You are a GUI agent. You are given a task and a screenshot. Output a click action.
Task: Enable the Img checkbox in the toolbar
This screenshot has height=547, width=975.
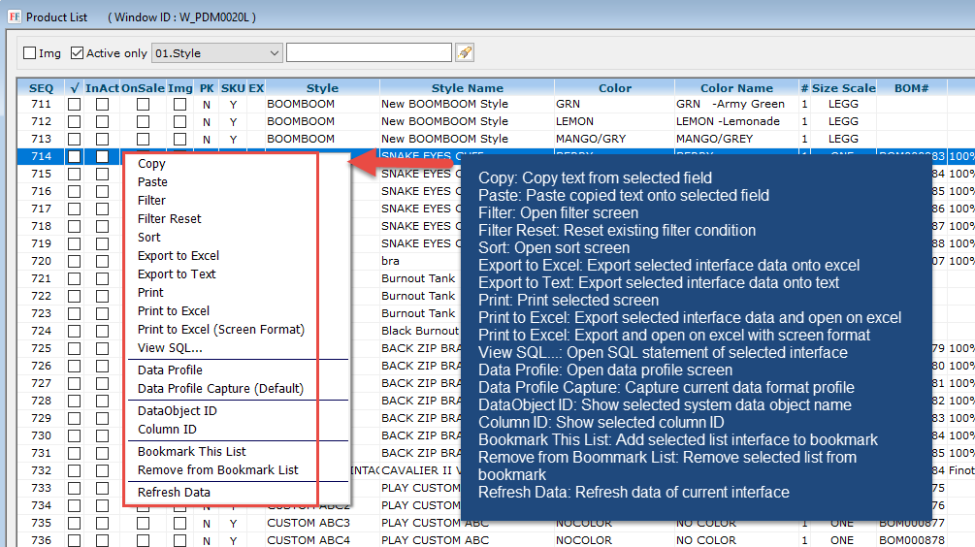tap(30, 53)
